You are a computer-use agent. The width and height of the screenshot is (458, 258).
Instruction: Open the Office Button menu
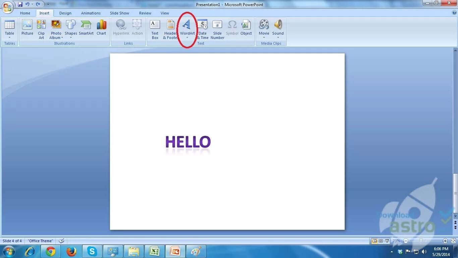pyautogui.click(x=7, y=7)
